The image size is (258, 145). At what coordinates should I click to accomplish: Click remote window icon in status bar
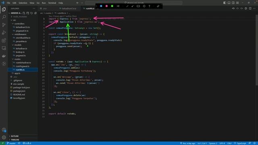point(2,143)
